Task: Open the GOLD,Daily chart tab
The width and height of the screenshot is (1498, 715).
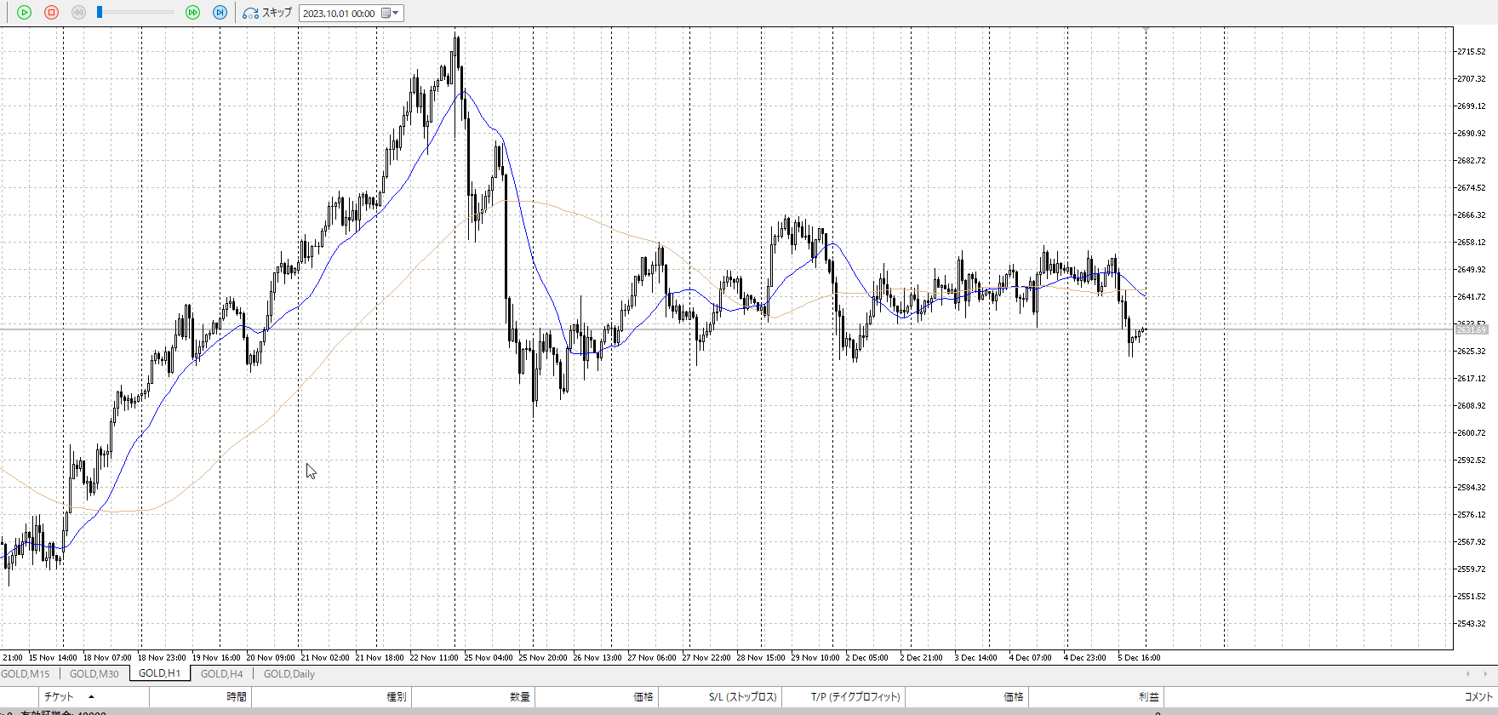Action: click(x=289, y=674)
